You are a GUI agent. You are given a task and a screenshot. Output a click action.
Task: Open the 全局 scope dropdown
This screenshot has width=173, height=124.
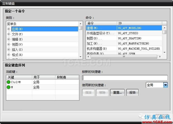pyautogui.click(x=166, y=85)
